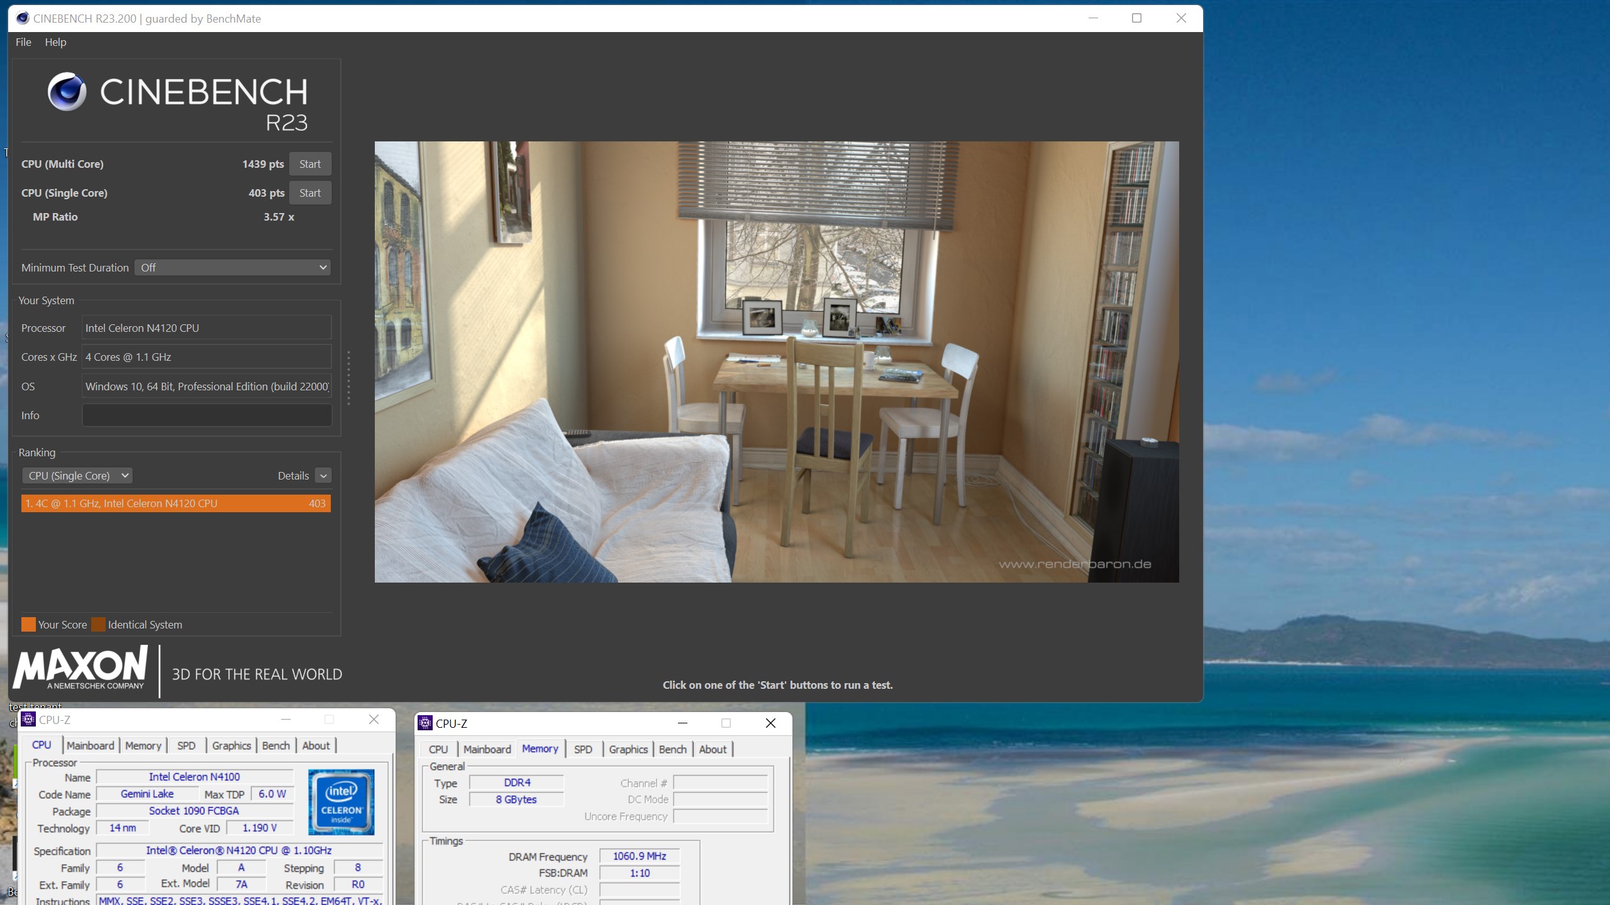The height and width of the screenshot is (905, 1610).
Task: Click the DRAM Frequency value 1060.9 MHz
Action: [640, 856]
